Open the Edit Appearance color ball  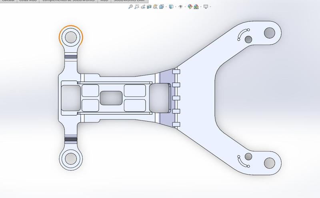190,7
